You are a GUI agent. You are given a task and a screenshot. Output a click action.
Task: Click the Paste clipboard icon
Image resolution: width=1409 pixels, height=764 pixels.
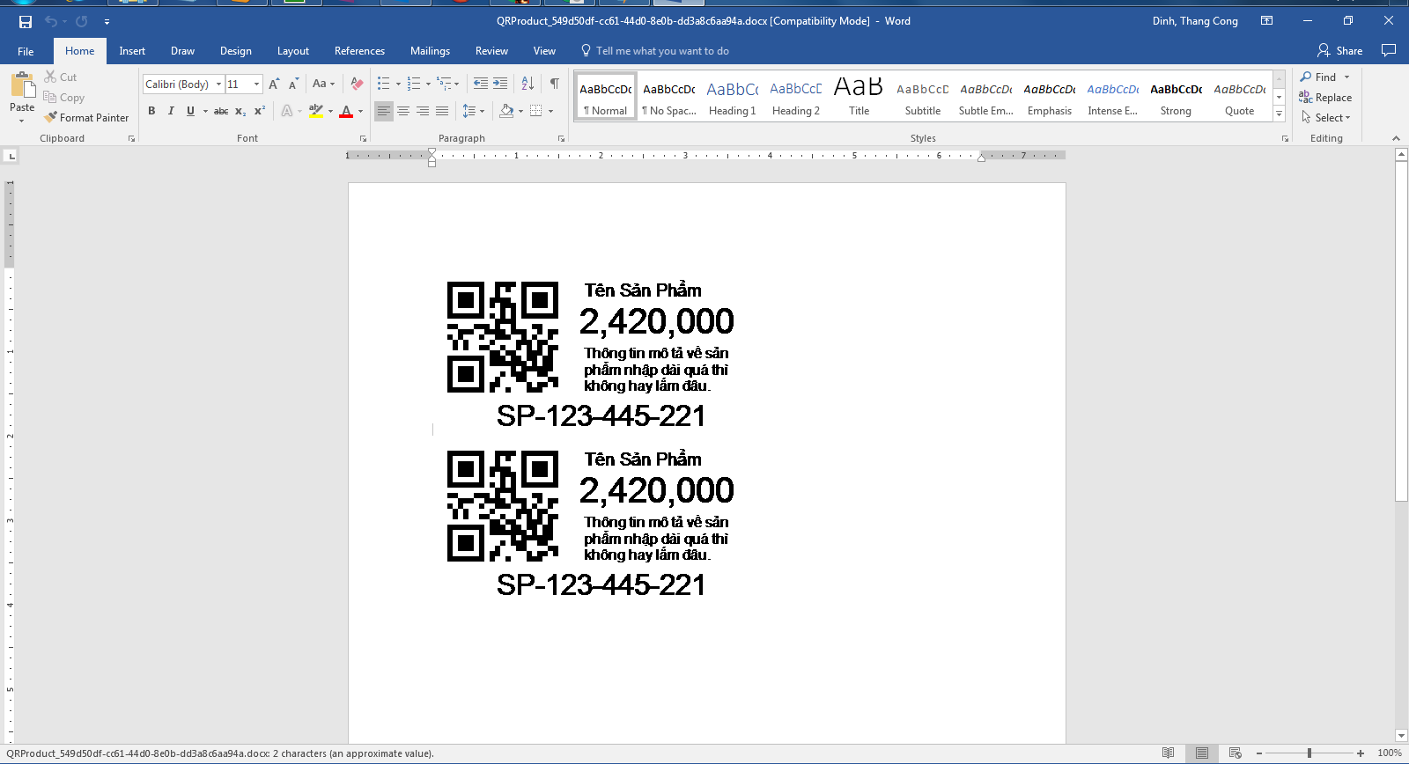click(22, 85)
